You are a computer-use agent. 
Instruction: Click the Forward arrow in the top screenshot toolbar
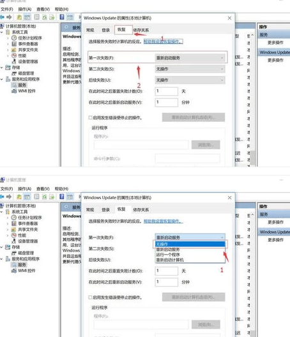[9, 17]
